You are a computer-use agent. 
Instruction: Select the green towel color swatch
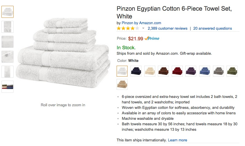tap(232, 71)
